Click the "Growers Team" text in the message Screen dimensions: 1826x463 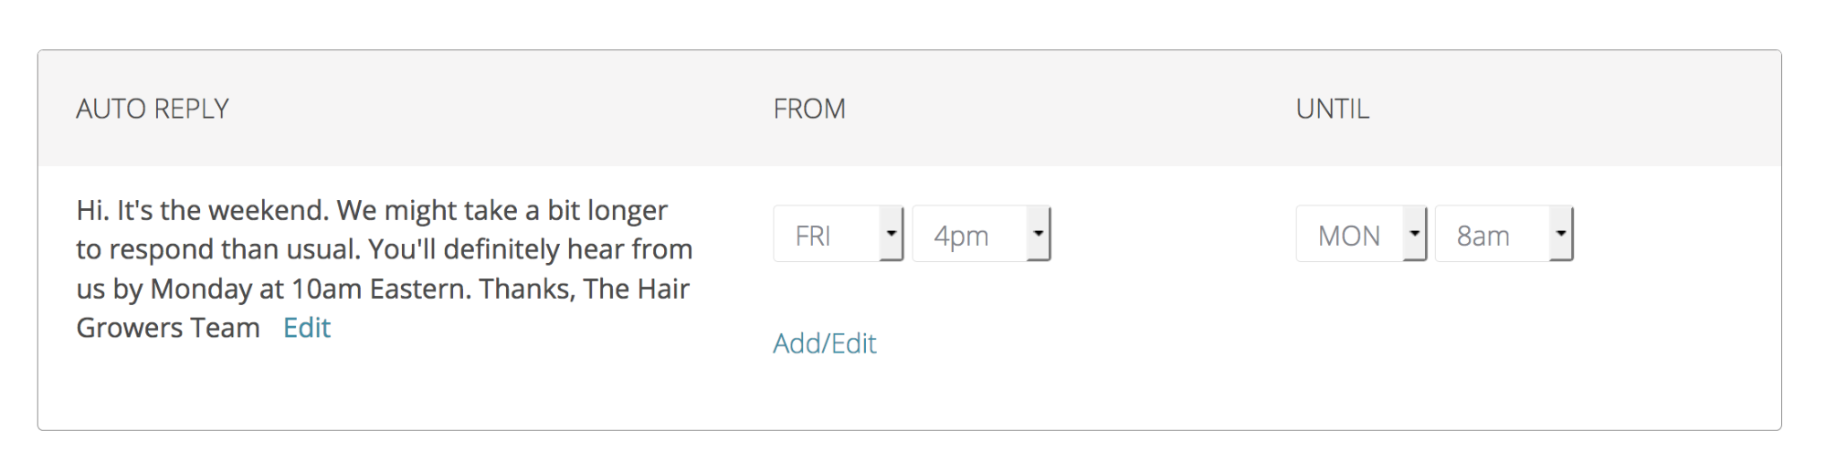pos(168,328)
